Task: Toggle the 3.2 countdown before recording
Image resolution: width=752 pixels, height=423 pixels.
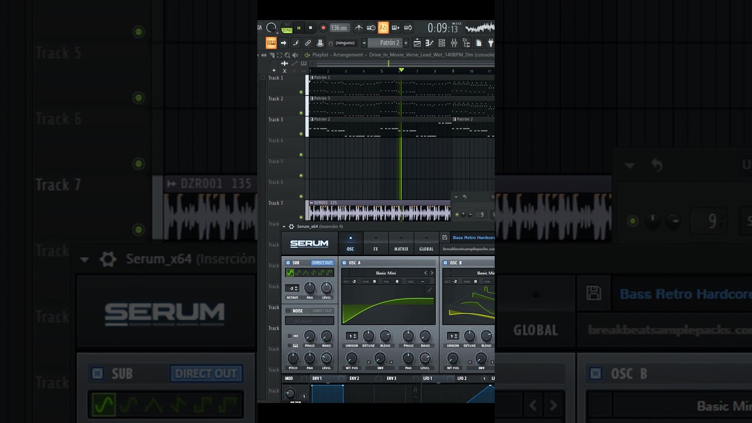Action: click(x=383, y=28)
